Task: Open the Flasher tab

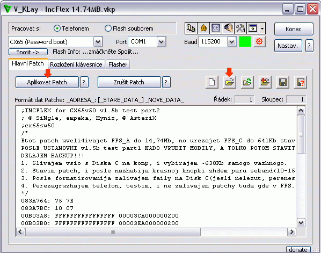Action: coord(118,64)
